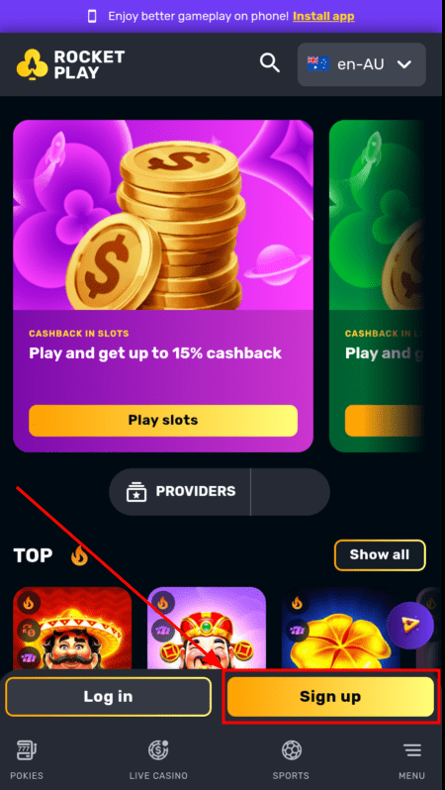
Task: Click the search magnifier icon
Action: click(270, 63)
